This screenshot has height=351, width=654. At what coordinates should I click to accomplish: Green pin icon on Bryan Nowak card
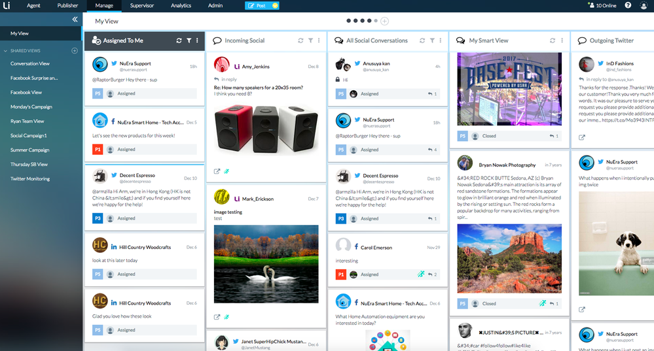pyautogui.click(x=543, y=303)
